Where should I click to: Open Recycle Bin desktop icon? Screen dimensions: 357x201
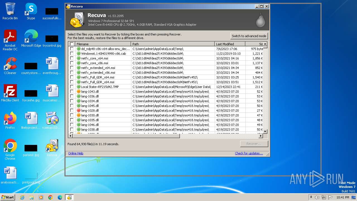10,11
